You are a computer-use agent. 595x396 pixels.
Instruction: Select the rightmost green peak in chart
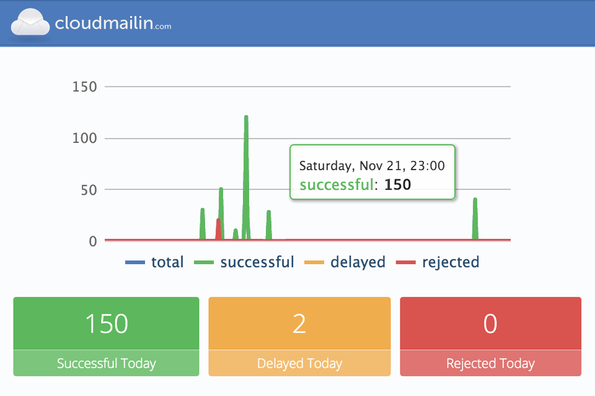point(475,200)
